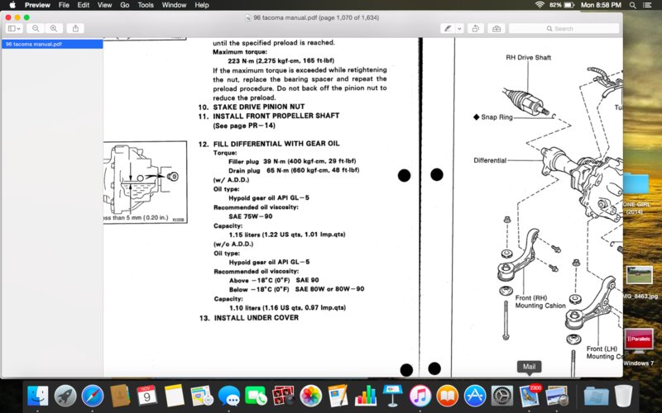Open Photo Booth from the Dock
The image size is (662, 413).
pyautogui.click(x=283, y=396)
